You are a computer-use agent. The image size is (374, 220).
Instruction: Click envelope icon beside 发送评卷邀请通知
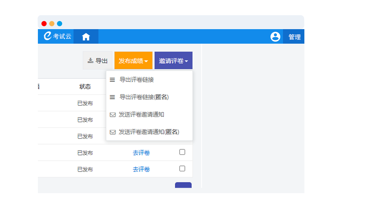tap(113, 115)
